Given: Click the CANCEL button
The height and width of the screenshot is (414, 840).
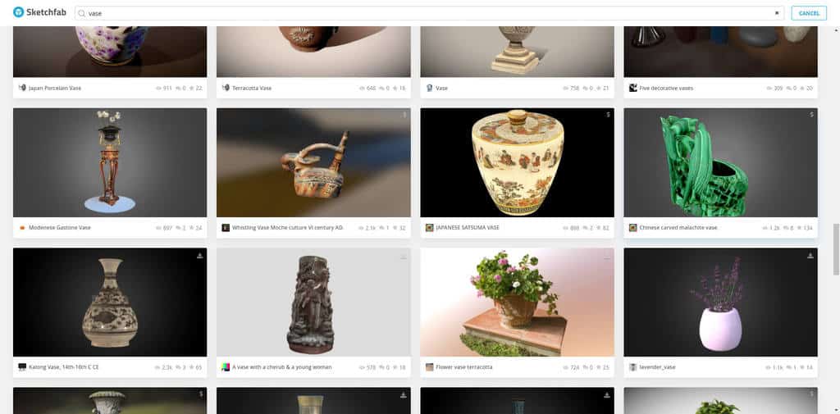Looking at the screenshot, I should click(x=809, y=13).
